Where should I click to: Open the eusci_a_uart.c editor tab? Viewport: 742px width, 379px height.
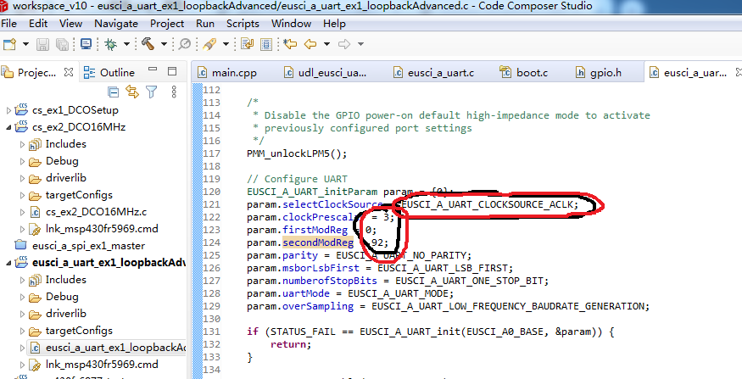click(434, 73)
